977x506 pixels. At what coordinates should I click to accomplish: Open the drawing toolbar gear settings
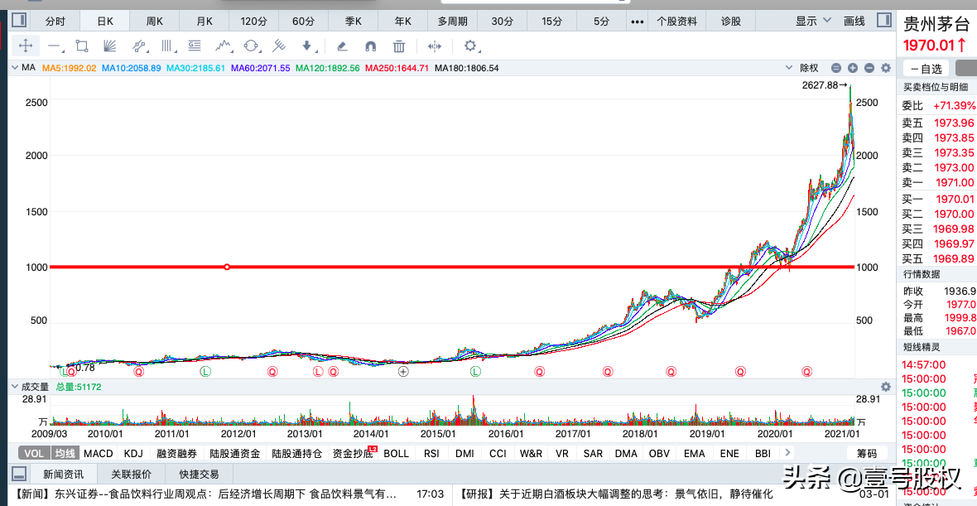point(469,46)
